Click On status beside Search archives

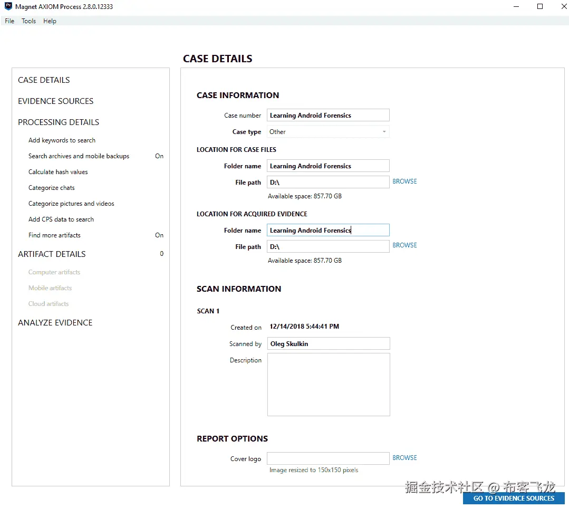(159, 156)
